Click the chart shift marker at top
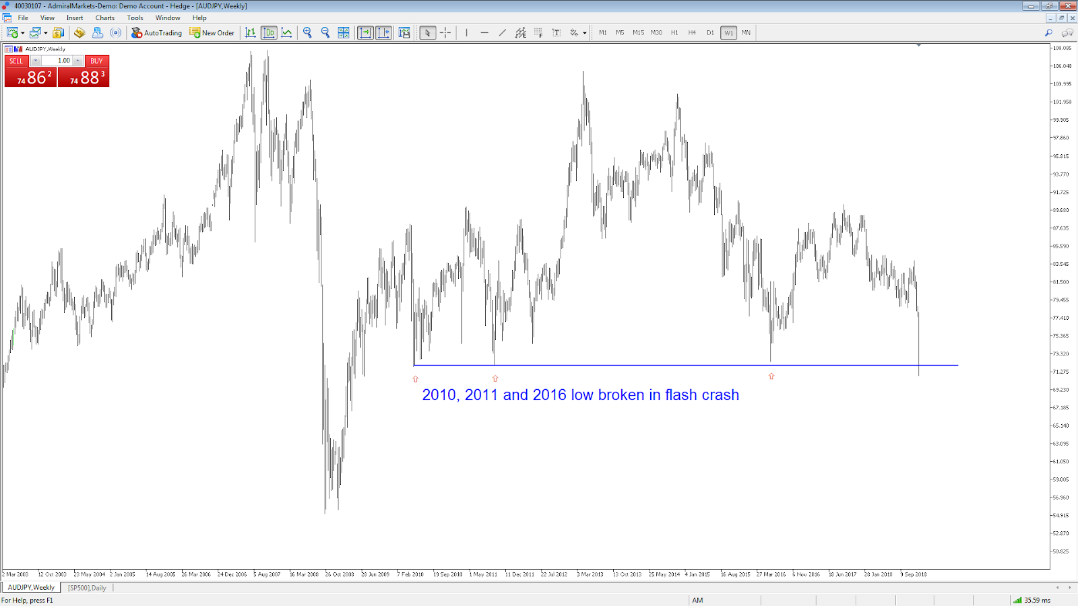This screenshot has width=1078, height=606. point(918,45)
